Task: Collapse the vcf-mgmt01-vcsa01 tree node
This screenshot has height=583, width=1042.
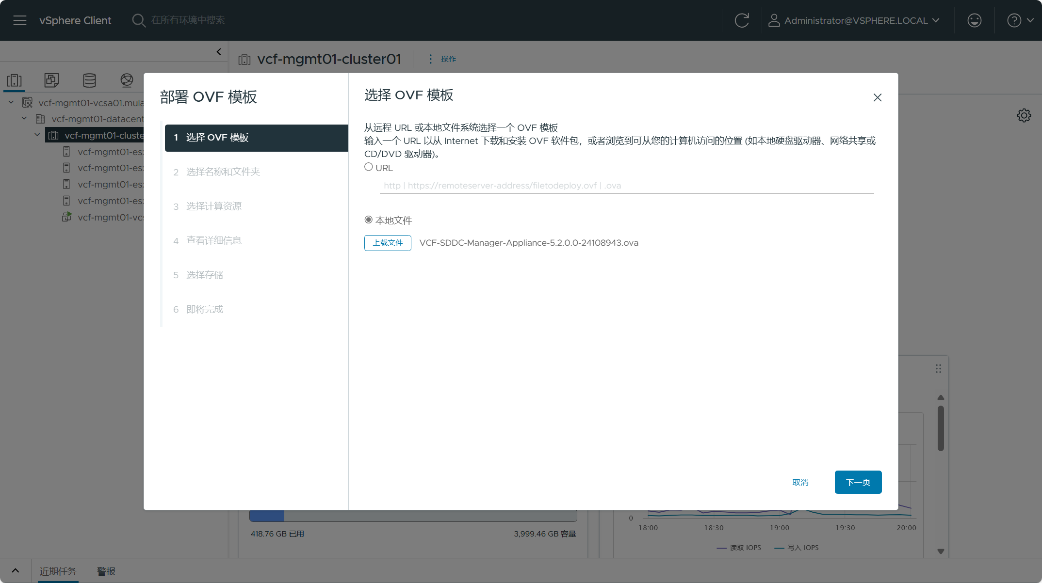Action: click(x=11, y=102)
